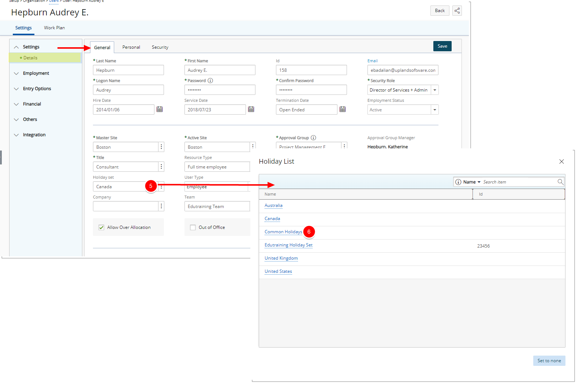Click the search magnifier in Holiday List
The image size is (579, 386).
pyautogui.click(x=560, y=182)
